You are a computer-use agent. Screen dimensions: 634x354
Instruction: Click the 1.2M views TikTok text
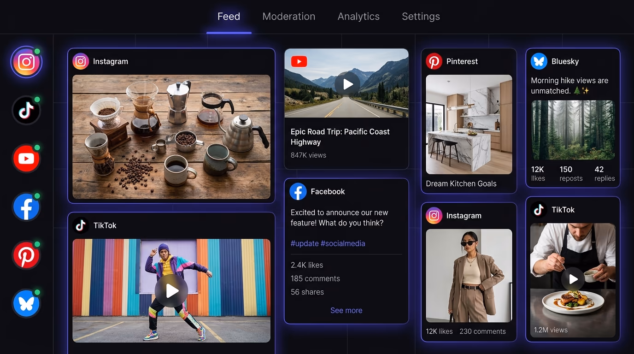(x=551, y=330)
